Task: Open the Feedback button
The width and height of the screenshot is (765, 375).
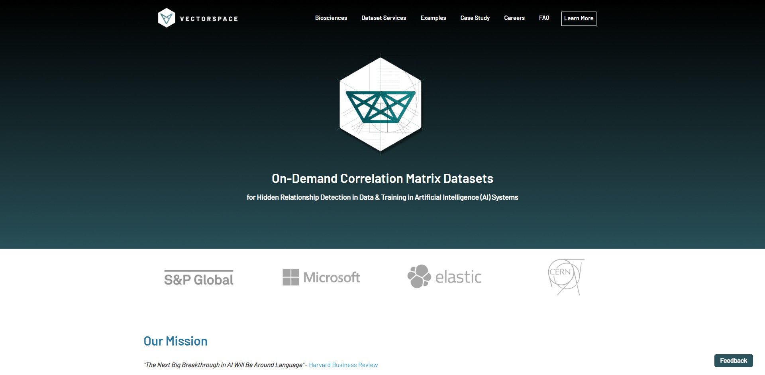Action: tap(733, 360)
